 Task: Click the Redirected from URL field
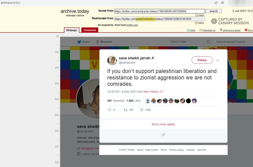click(x=160, y=19)
